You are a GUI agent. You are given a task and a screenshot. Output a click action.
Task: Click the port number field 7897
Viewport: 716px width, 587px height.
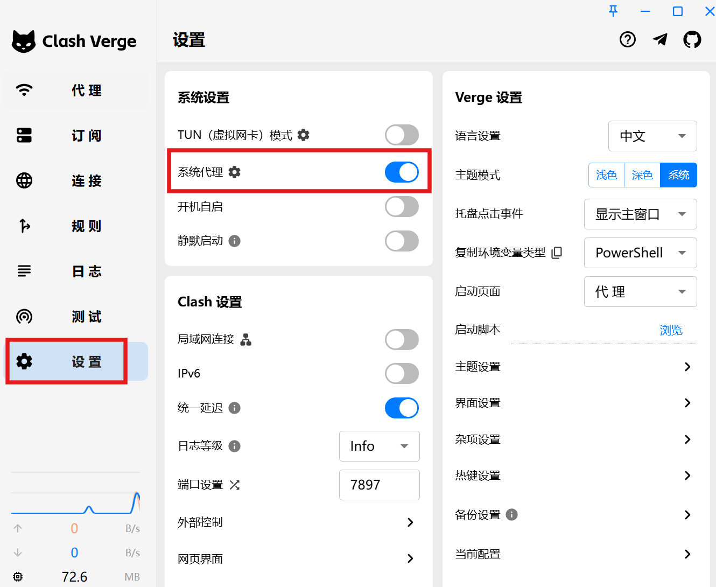(x=379, y=485)
